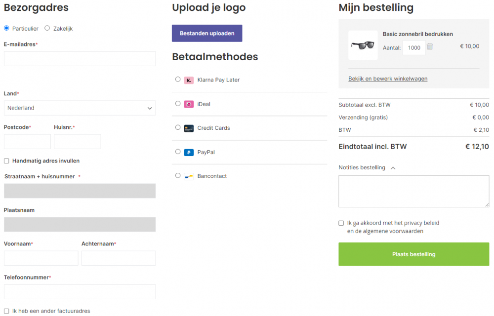This screenshot has width=494, height=316.
Task: Click the Bancontact logo icon
Action: (189, 176)
